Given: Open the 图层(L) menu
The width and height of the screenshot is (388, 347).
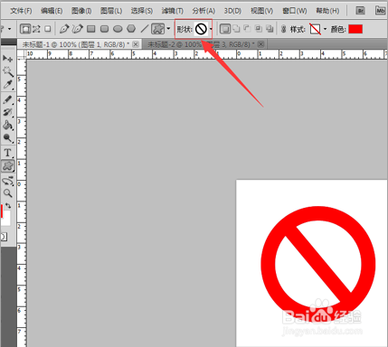Looking at the screenshot, I should coord(111,11).
